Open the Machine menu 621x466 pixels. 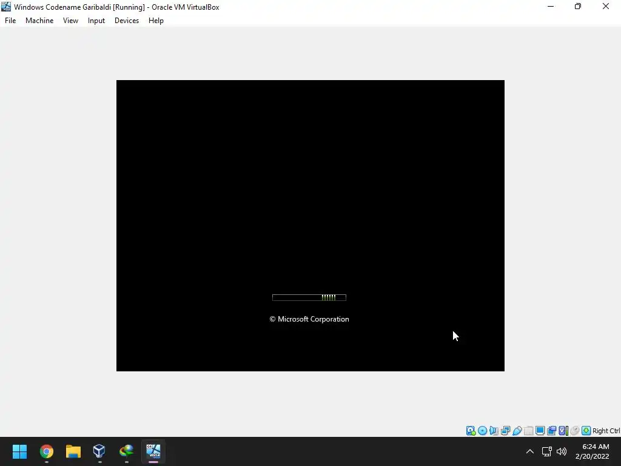[39, 21]
